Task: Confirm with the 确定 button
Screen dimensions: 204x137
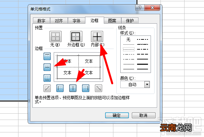Action: [117, 115]
